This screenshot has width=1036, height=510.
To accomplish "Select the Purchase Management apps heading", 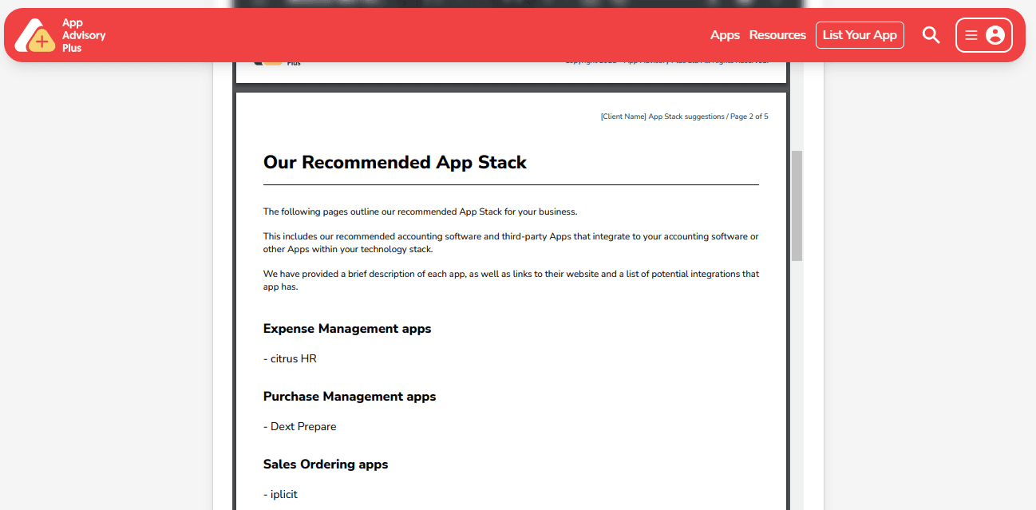I will pos(350,397).
